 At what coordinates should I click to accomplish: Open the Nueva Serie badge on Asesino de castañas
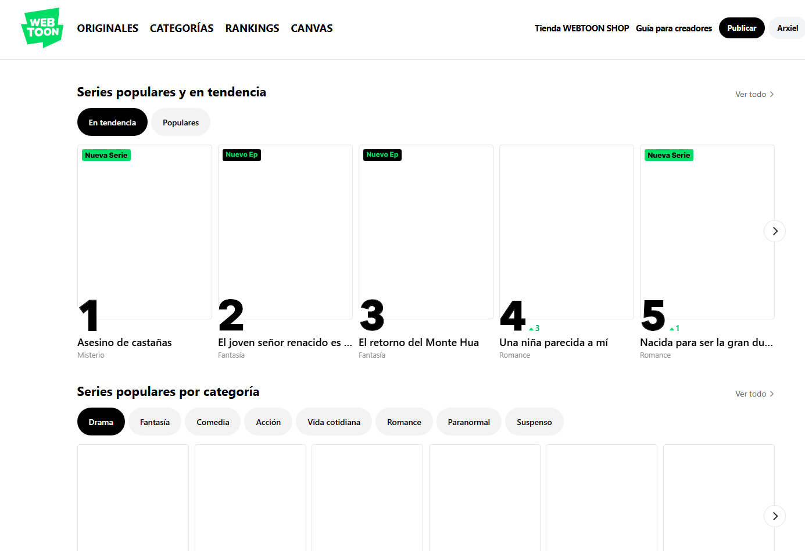106,155
